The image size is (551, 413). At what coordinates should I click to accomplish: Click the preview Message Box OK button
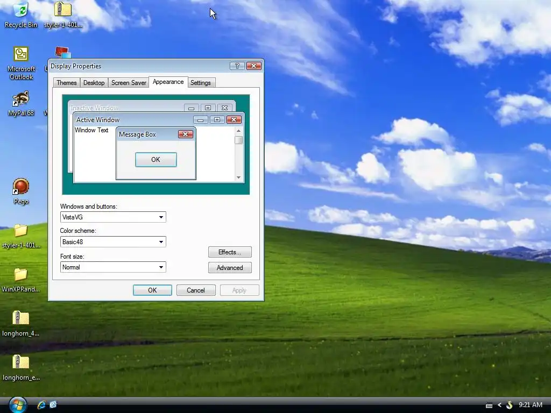tap(156, 160)
